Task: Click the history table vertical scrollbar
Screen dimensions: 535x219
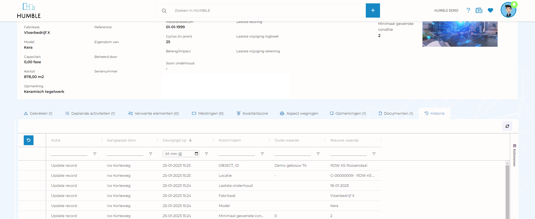Action: [x=507, y=192]
